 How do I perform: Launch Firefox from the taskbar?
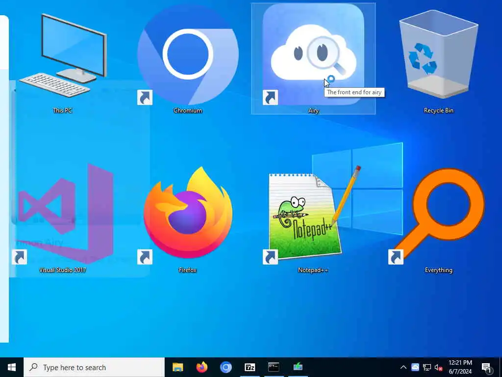201,367
